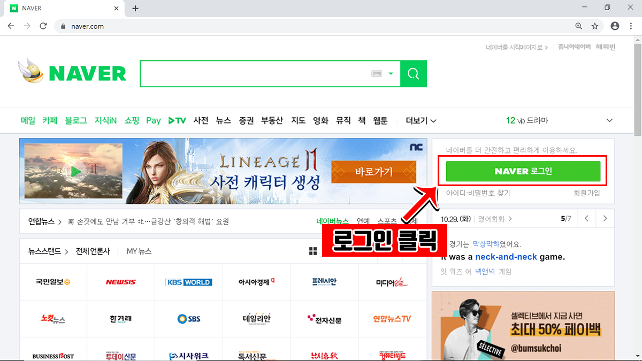Viewport: 642px width, 361px height.
Task: Open the 한겨레 newspaper logo
Action: click(121, 319)
